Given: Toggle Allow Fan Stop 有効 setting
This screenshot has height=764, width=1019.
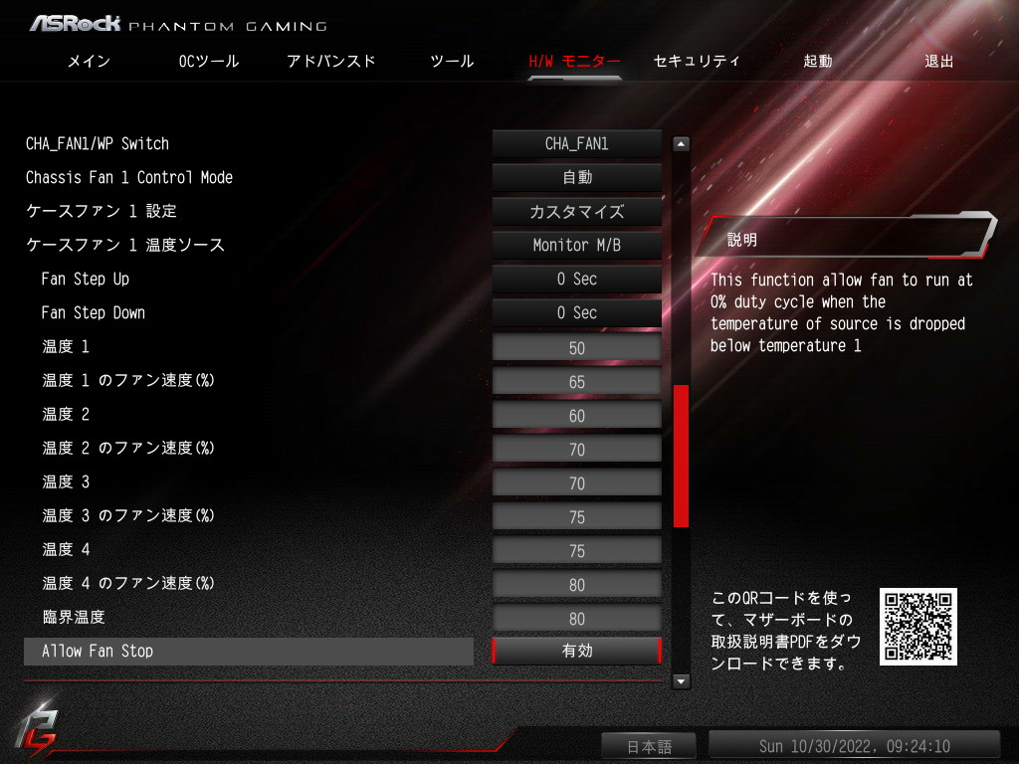Looking at the screenshot, I should (x=576, y=651).
